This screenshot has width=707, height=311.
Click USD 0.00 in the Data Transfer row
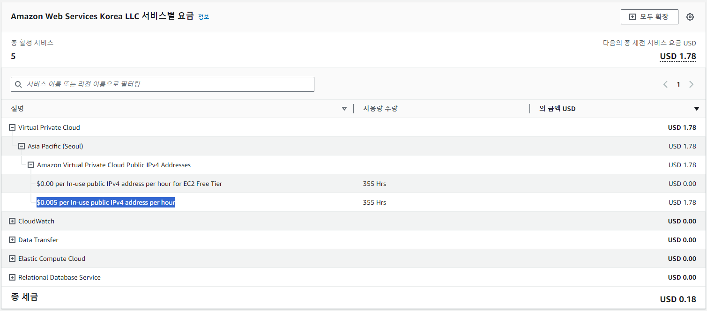pyautogui.click(x=682, y=240)
